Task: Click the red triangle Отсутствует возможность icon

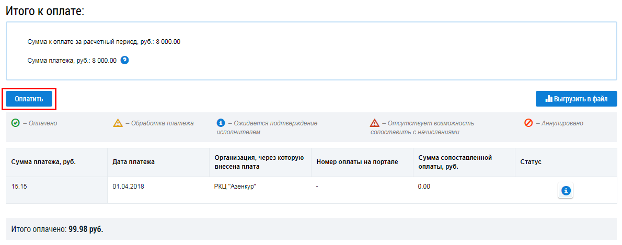Action: (x=374, y=123)
